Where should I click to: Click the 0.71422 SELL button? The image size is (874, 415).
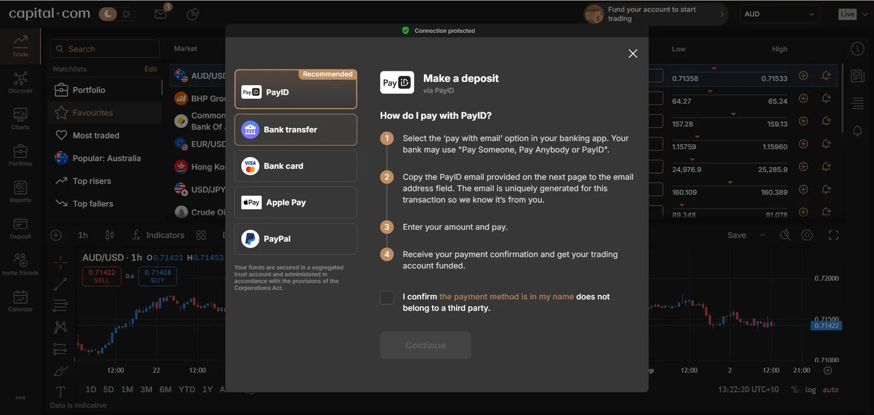(102, 276)
